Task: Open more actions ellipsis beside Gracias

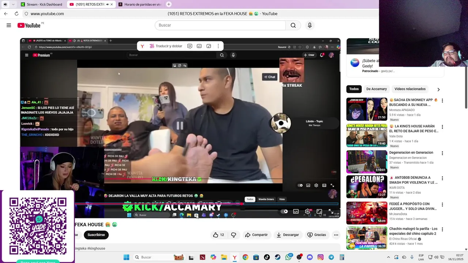Action: click(336, 235)
